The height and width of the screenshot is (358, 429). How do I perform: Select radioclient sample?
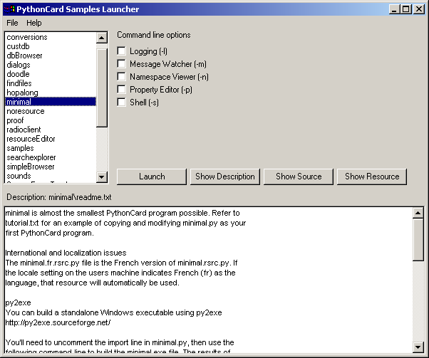(x=51, y=130)
